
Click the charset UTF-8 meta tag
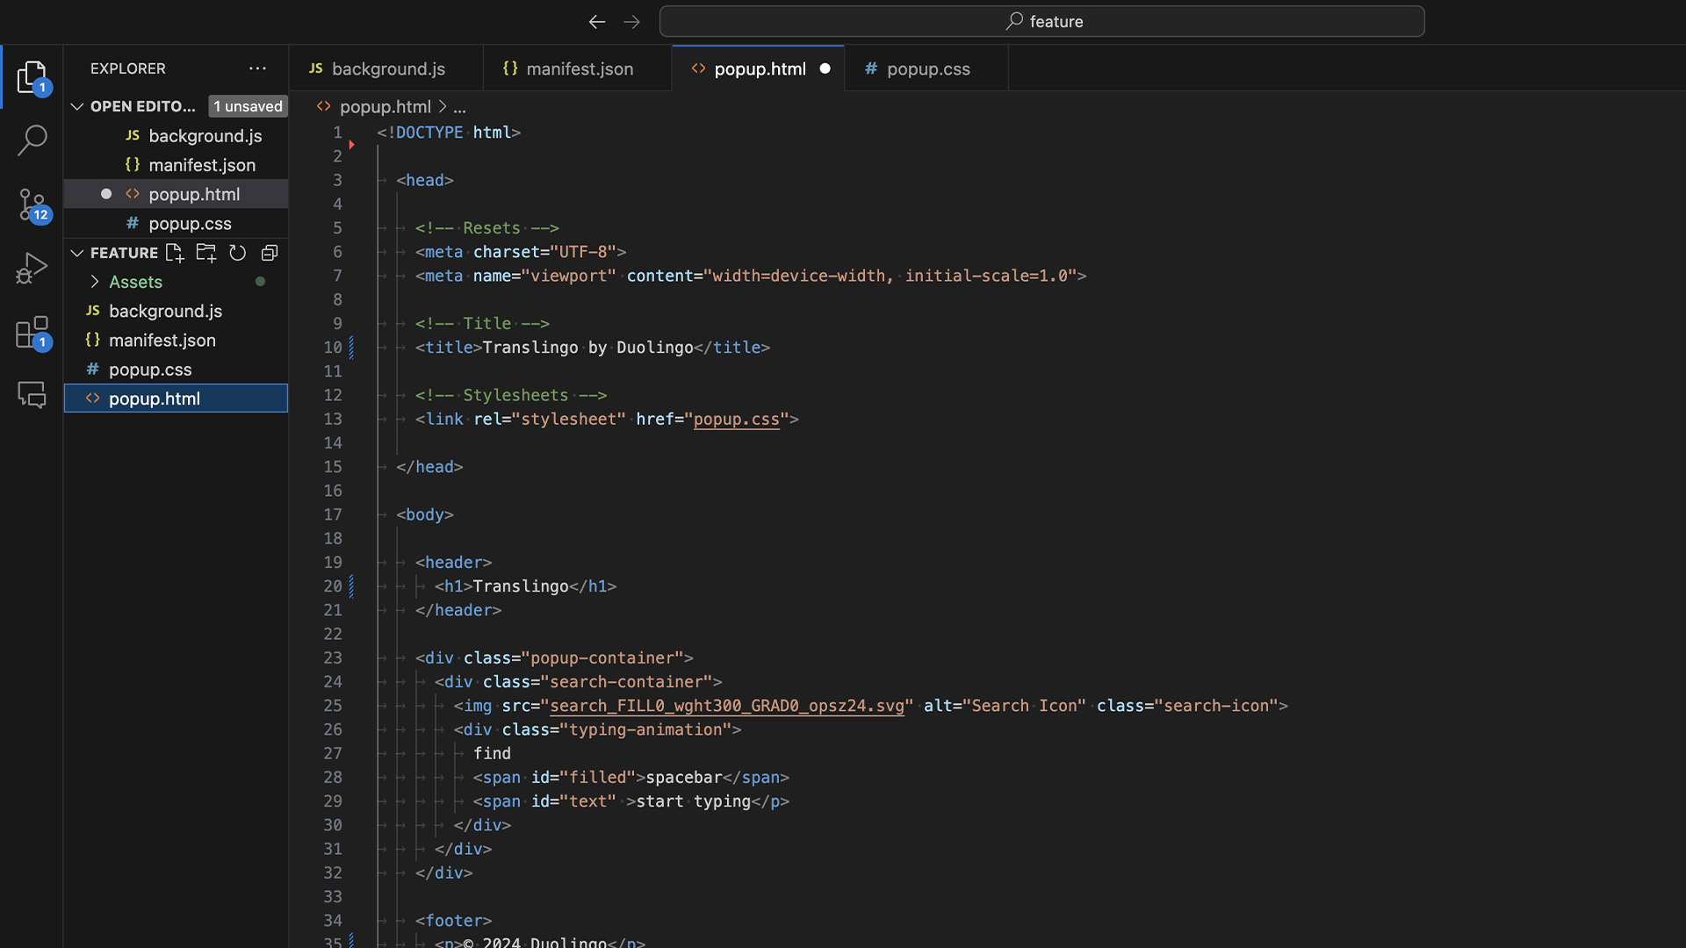click(521, 252)
